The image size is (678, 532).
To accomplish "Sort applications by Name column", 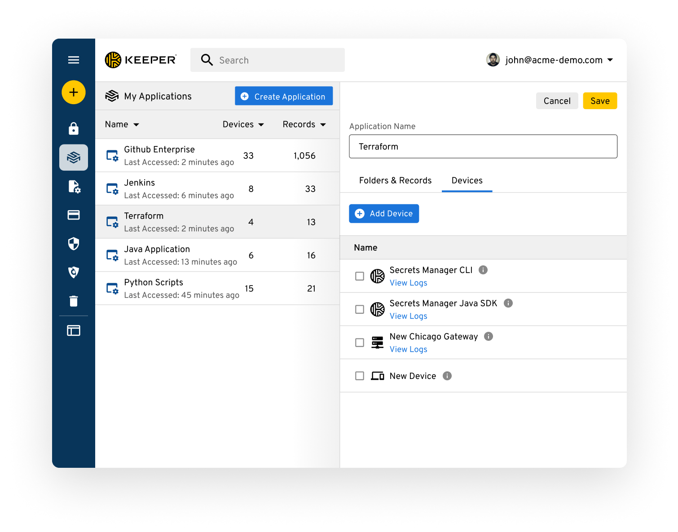I will coord(122,124).
